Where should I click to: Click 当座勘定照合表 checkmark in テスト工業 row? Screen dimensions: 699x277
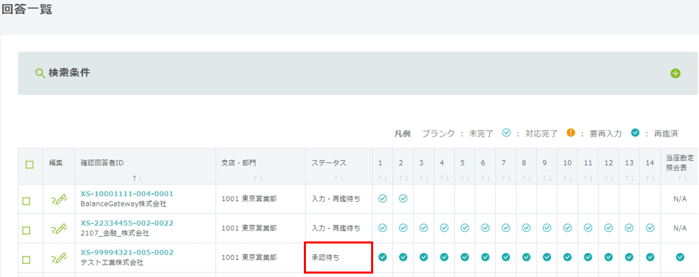coord(680,257)
